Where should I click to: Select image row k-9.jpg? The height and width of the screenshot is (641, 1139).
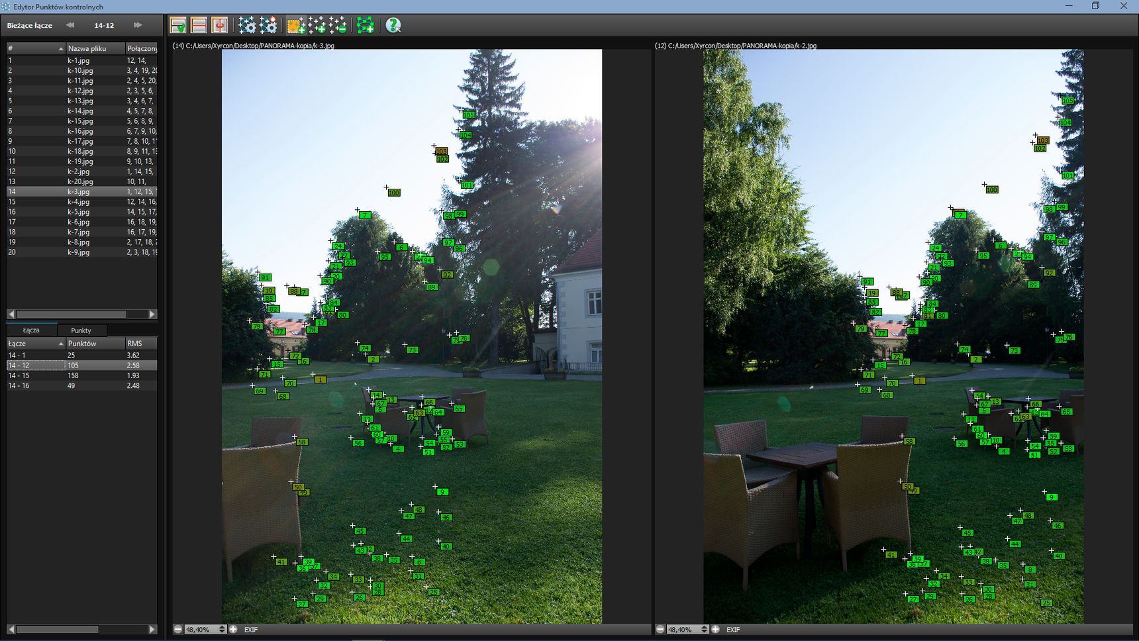[82, 252]
